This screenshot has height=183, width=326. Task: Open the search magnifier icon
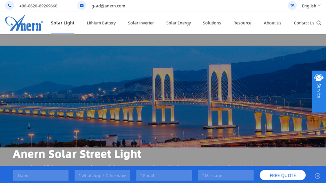point(319,23)
